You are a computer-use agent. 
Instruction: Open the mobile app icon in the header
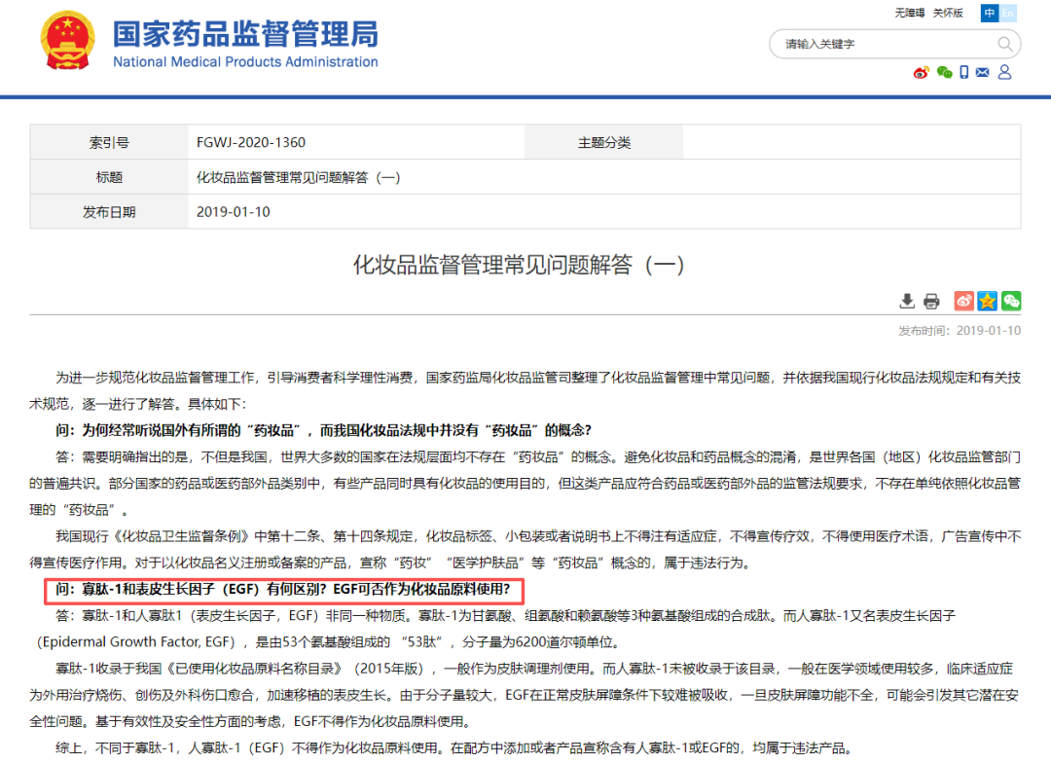click(x=964, y=72)
